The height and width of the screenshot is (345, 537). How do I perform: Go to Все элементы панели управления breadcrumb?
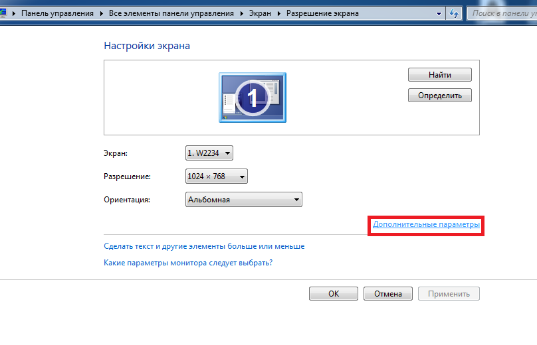tap(171, 13)
